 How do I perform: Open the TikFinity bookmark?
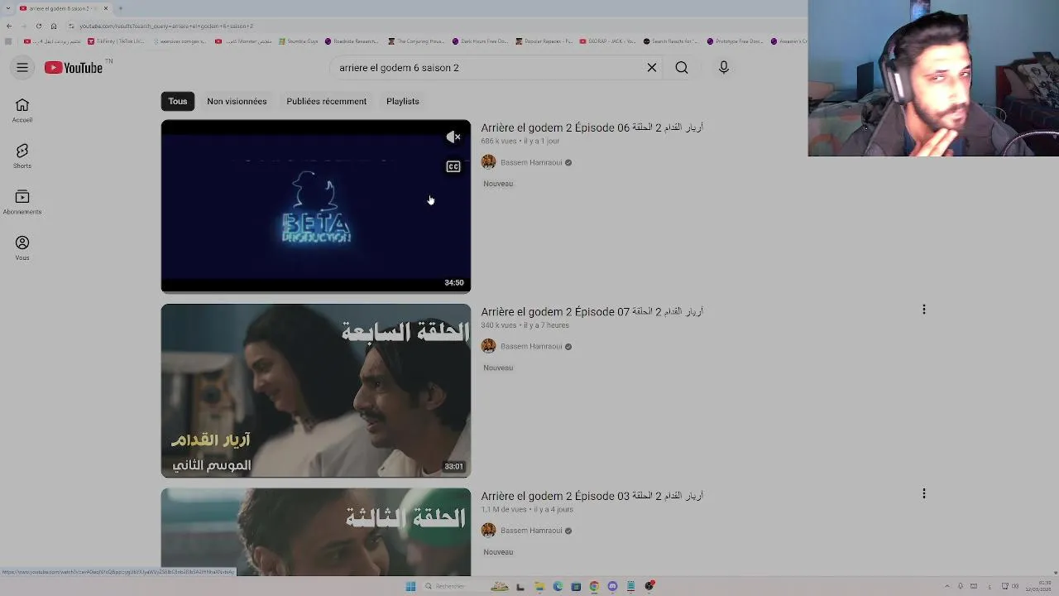(116, 41)
